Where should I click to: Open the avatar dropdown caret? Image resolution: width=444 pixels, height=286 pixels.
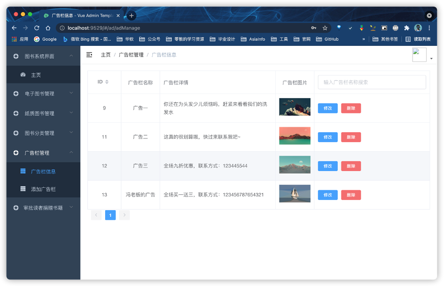pyautogui.click(x=431, y=59)
